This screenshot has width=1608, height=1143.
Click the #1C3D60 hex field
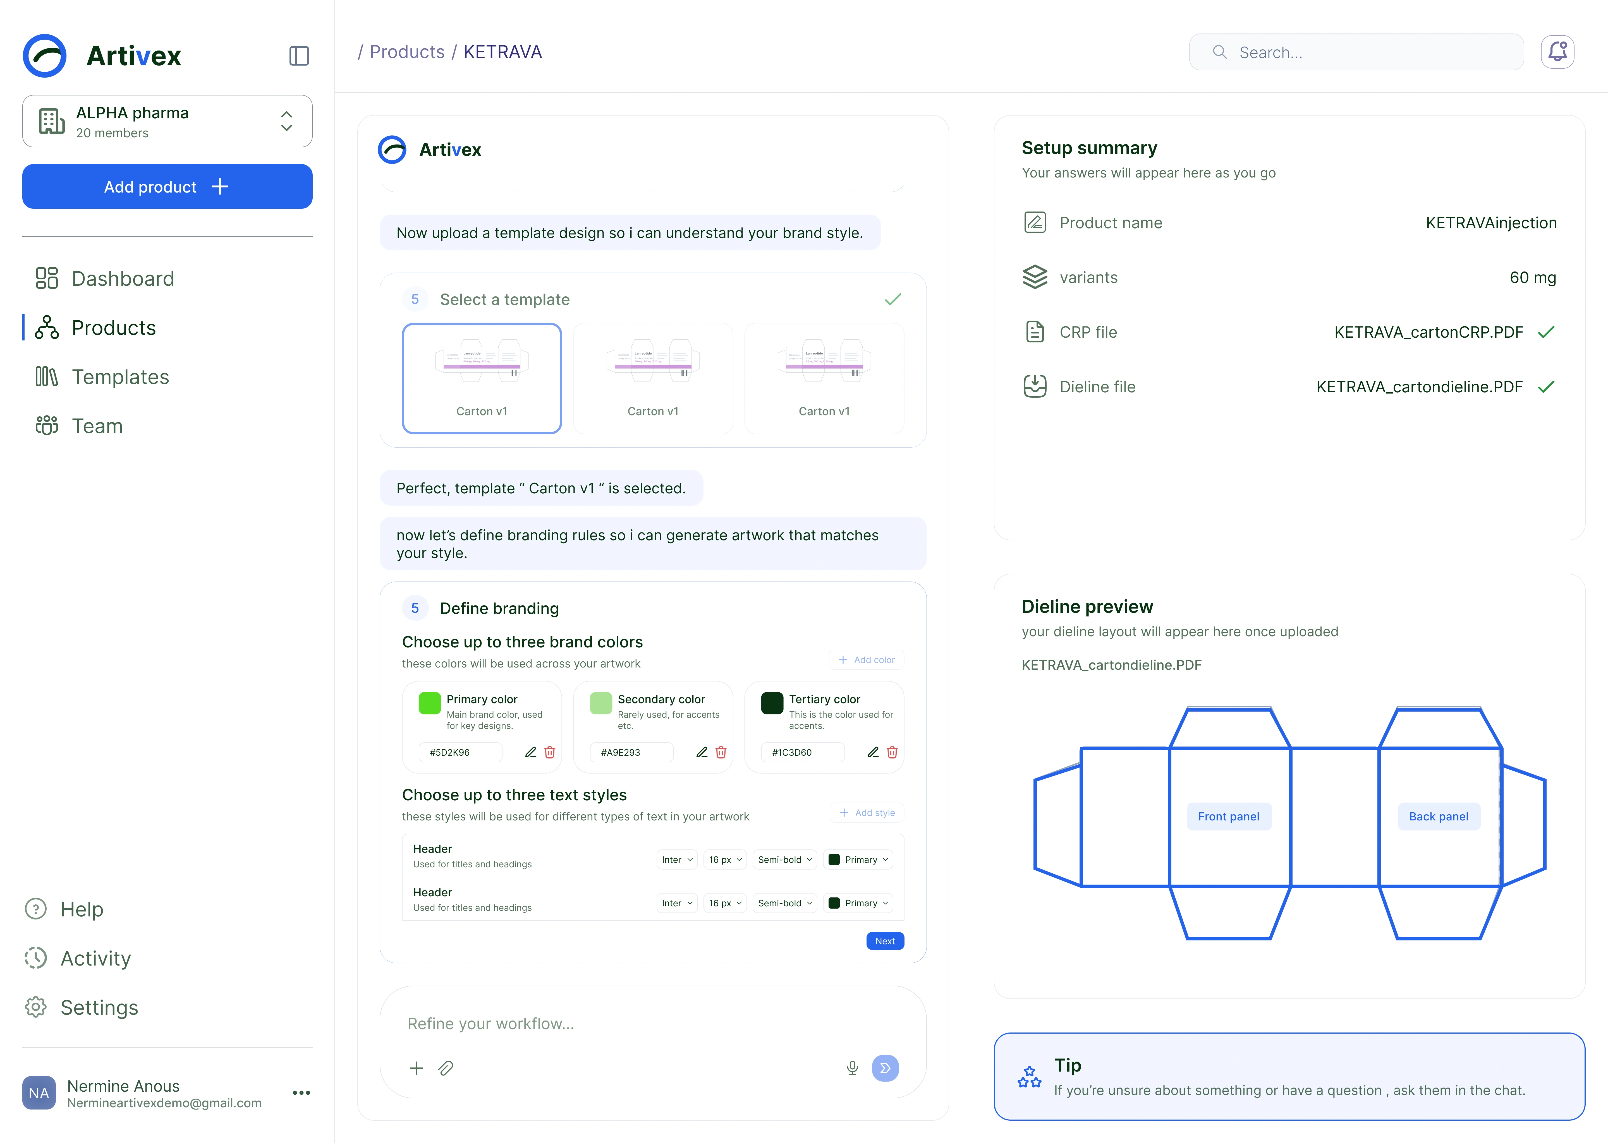point(803,752)
